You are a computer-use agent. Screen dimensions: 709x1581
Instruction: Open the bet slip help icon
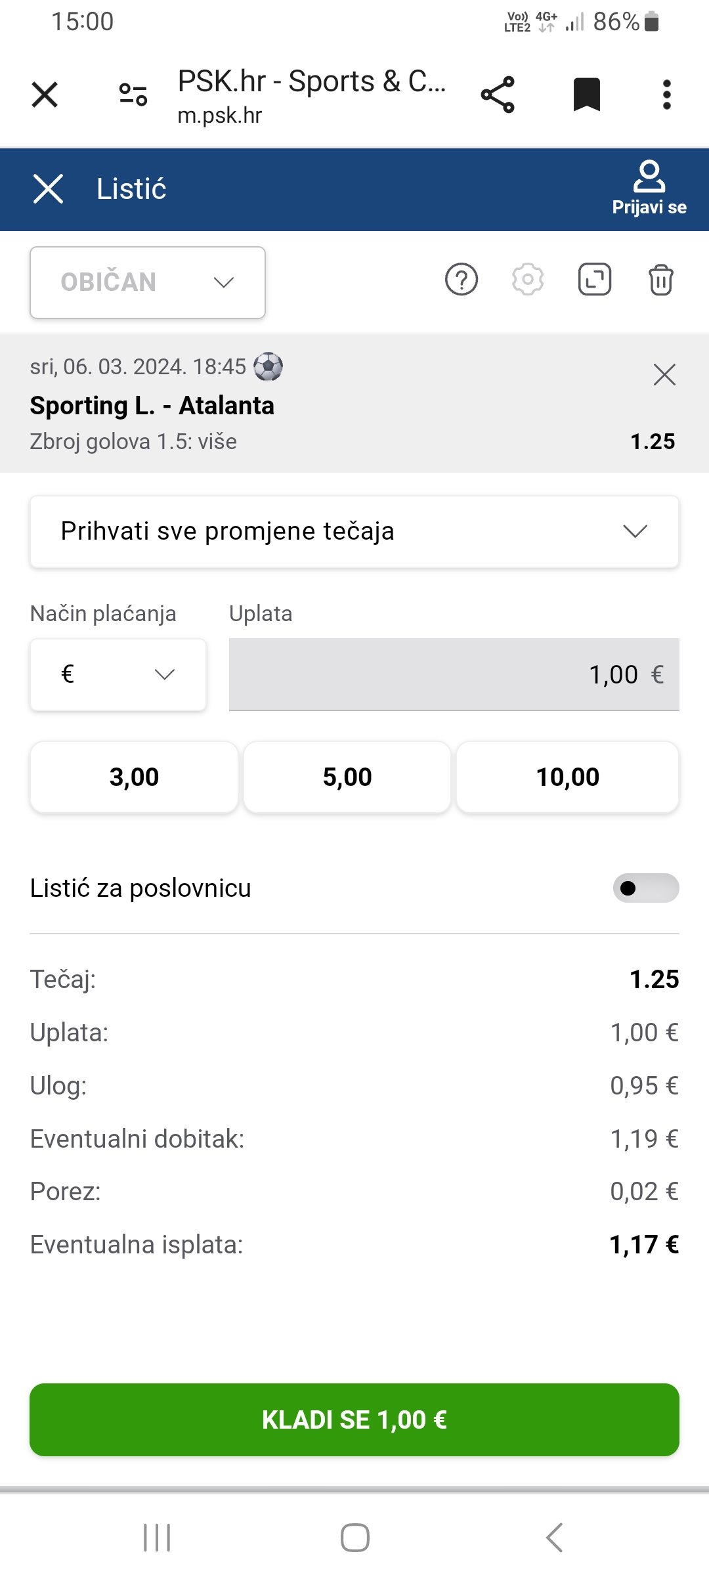(462, 280)
